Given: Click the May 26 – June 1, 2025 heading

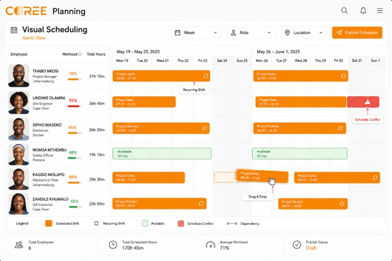Looking at the screenshot, I should point(278,52).
